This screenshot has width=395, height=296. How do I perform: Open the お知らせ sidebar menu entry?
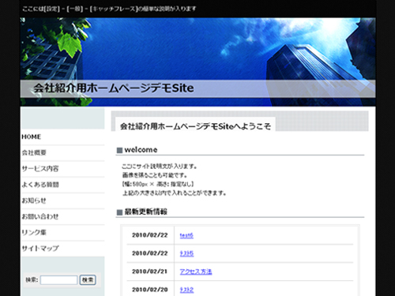click(x=34, y=200)
